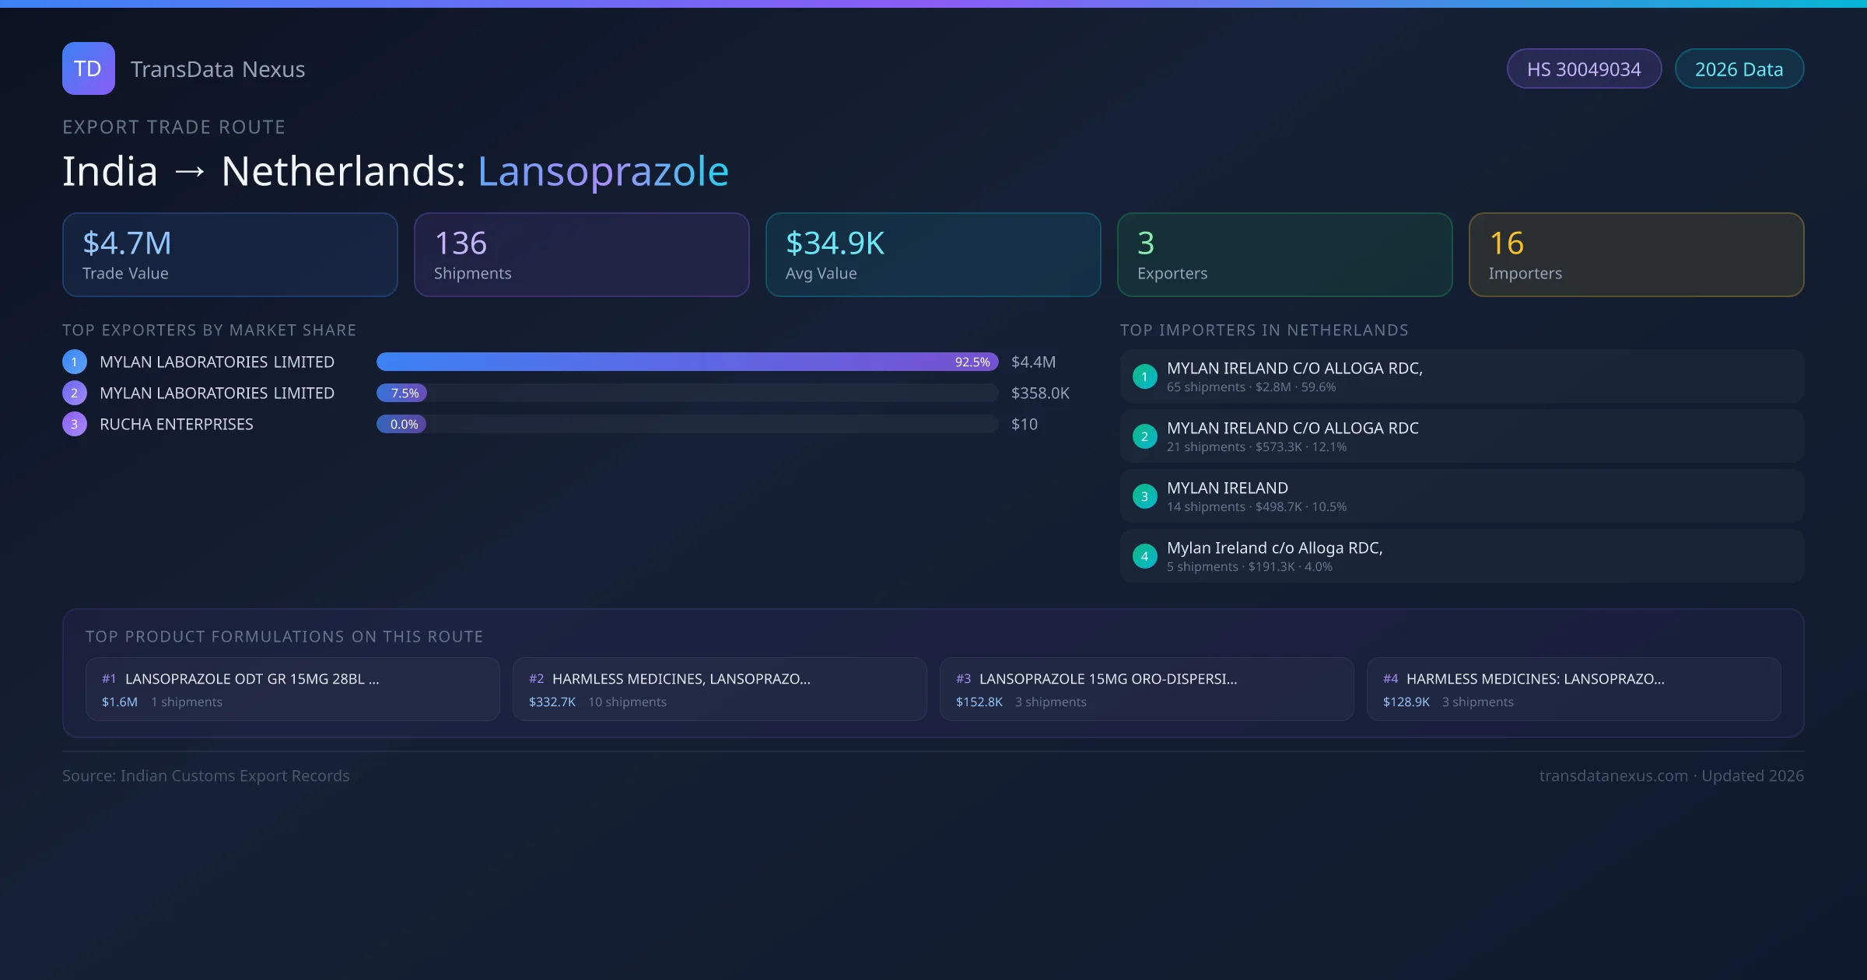Click importer rank 1 green badge
This screenshot has height=980, width=1867.
tap(1144, 376)
